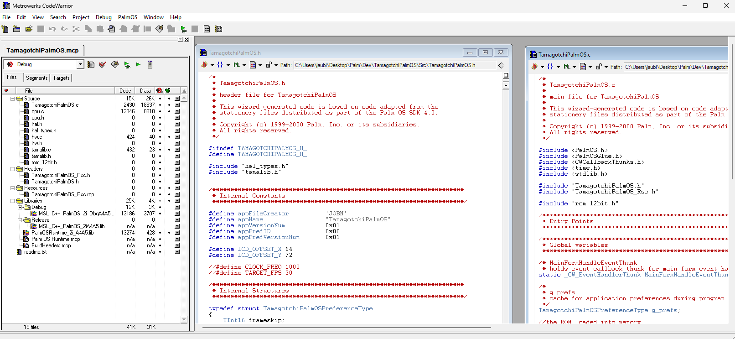This screenshot has width=735, height=339.
Task: Click the Redo arrow icon
Action: point(64,29)
